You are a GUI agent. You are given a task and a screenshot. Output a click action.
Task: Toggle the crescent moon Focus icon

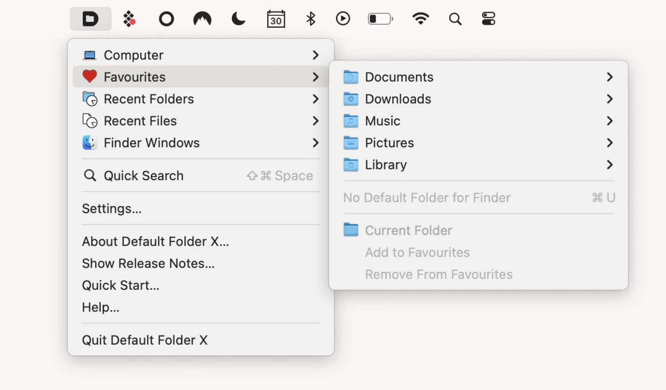pos(239,19)
